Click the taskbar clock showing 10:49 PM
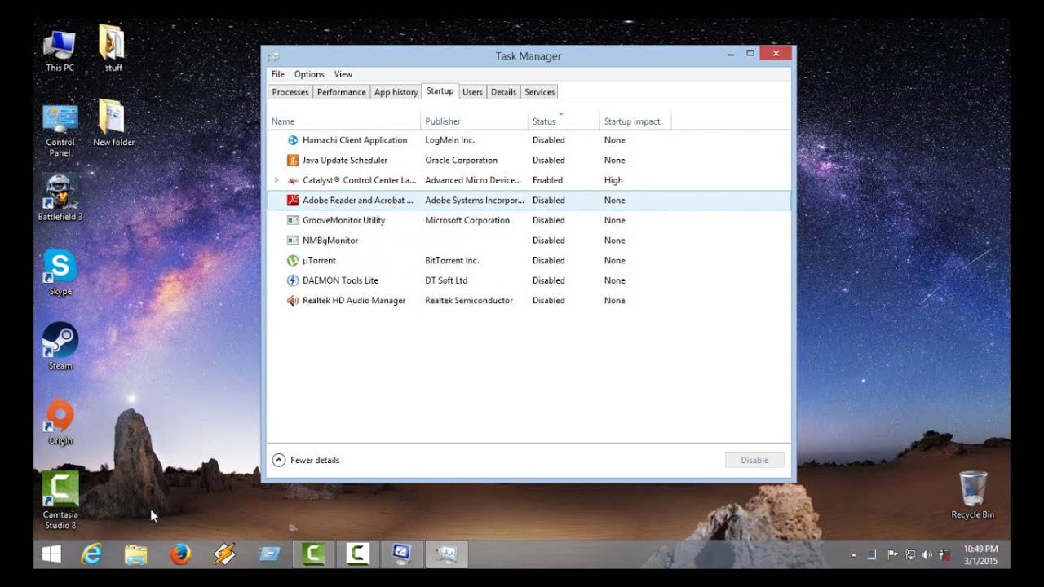This screenshot has width=1044, height=587. pyautogui.click(x=980, y=555)
